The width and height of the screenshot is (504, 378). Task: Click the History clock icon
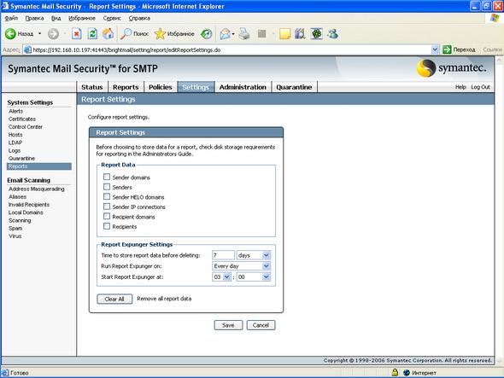point(207,34)
